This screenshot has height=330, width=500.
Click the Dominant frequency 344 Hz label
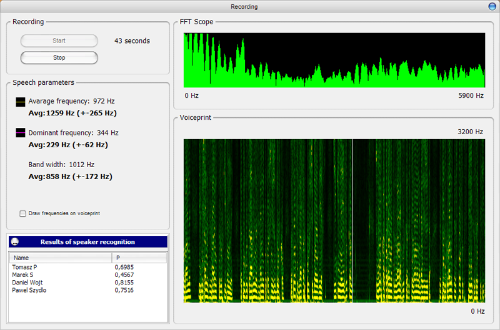73,133
